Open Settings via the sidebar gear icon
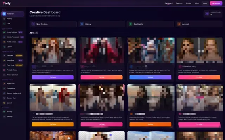 click(x=4, y=116)
